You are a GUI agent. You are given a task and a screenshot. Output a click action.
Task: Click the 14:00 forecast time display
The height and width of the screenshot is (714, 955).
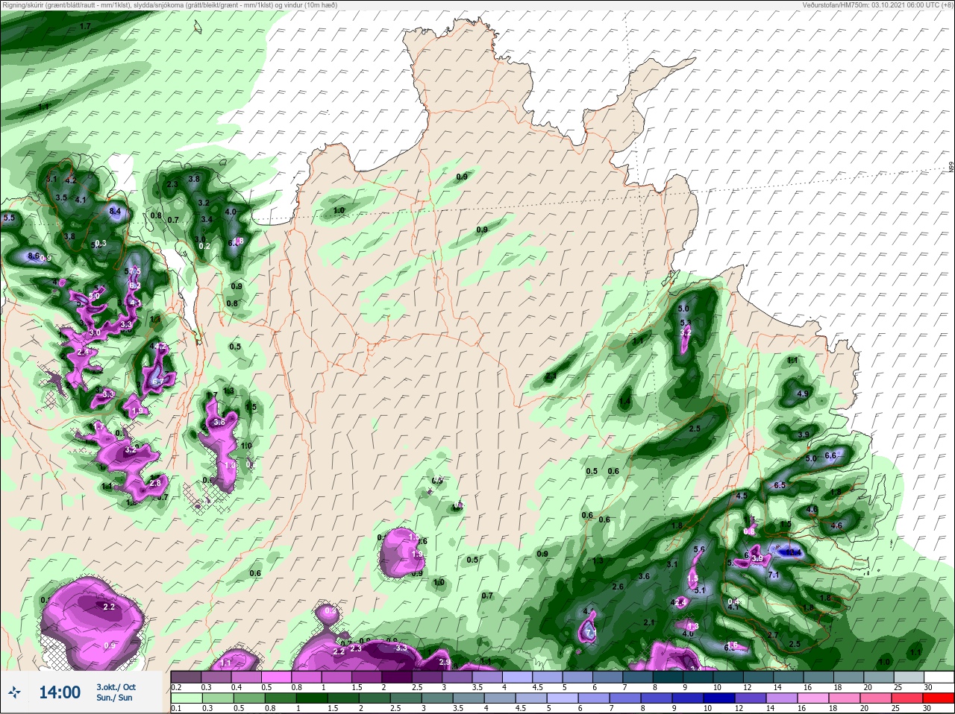(x=60, y=692)
